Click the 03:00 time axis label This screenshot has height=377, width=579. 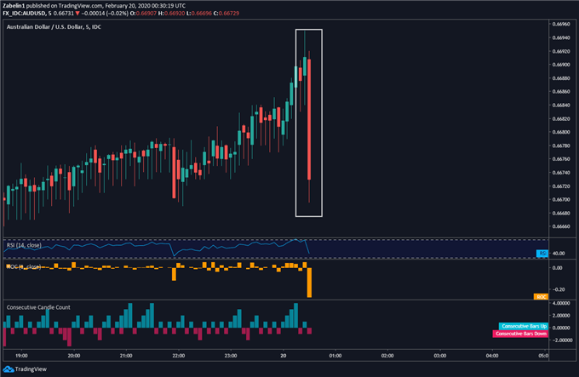click(440, 356)
